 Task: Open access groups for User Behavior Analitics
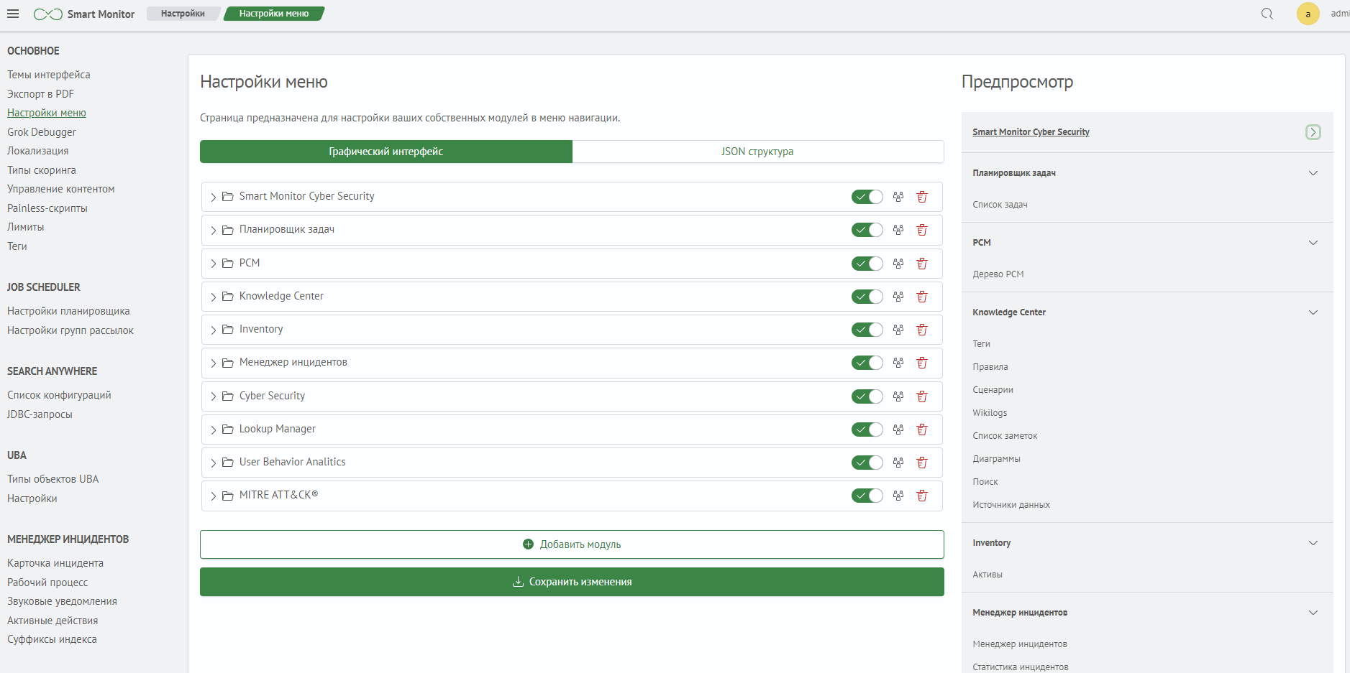[x=898, y=463]
